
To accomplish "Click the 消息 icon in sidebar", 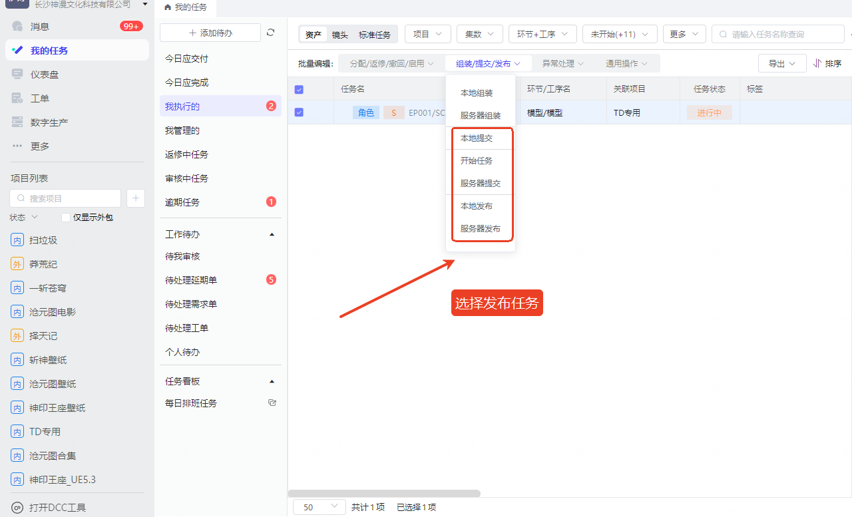I will click(17, 27).
